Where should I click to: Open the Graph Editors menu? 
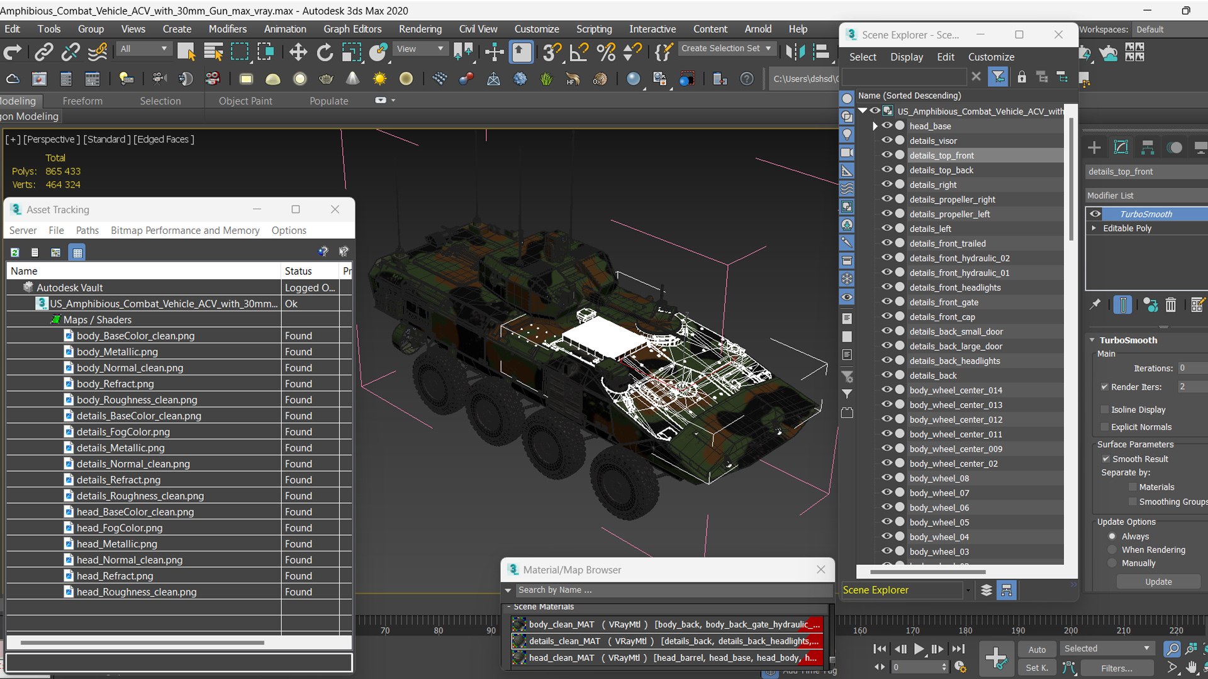click(x=352, y=29)
